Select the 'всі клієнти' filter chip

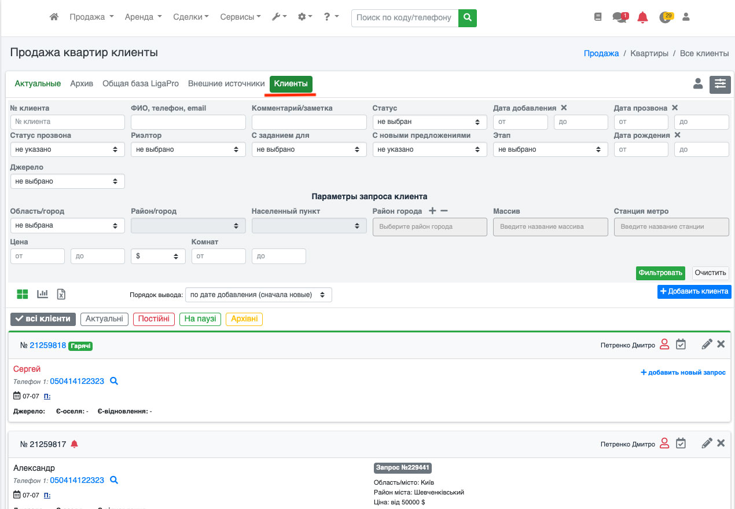pos(43,319)
